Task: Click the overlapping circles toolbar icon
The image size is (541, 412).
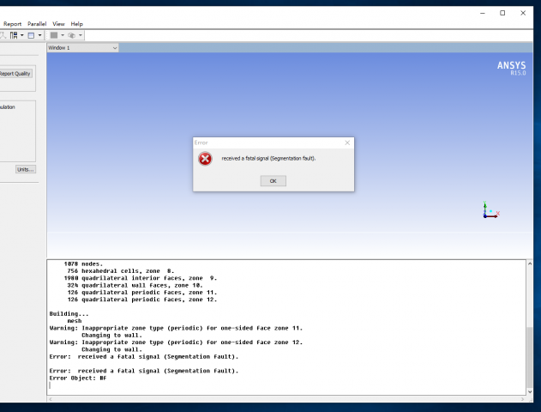Action: pos(72,35)
